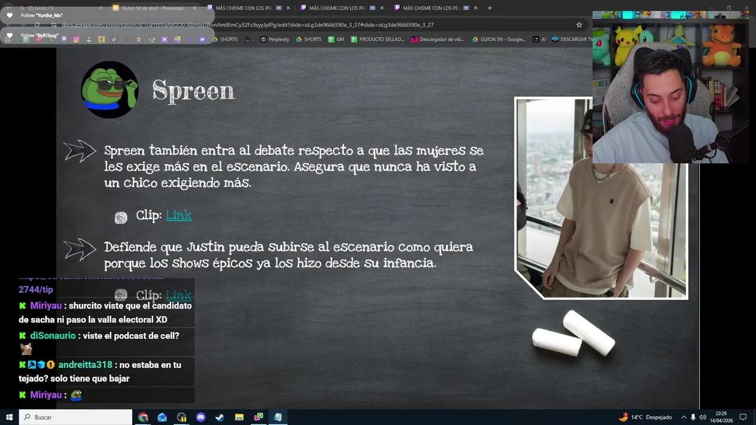The width and height of the screenshot is (756, 425).
Task: Open the PRODUCTO SELLAD... bookmark
Action: [377, 39]
